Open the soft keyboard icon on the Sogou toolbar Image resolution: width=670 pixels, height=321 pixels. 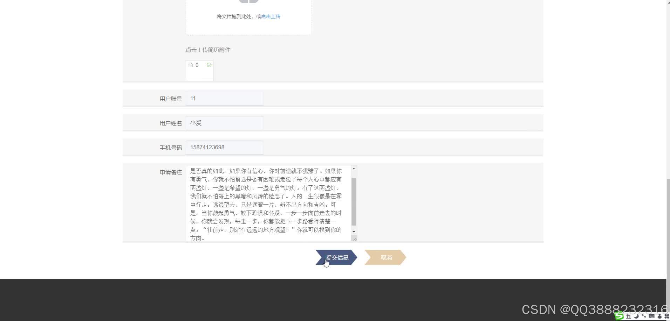pos(652,316)
